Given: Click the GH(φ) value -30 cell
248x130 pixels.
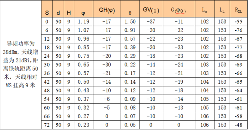Looking at the screenshot, I should coord(107,64).
